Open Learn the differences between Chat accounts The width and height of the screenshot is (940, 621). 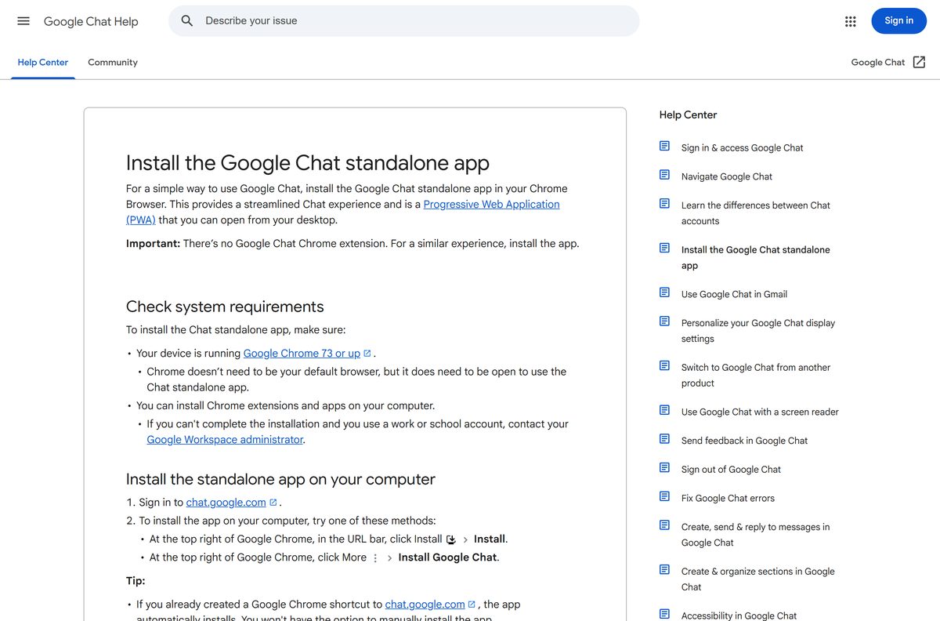(755, 213)
